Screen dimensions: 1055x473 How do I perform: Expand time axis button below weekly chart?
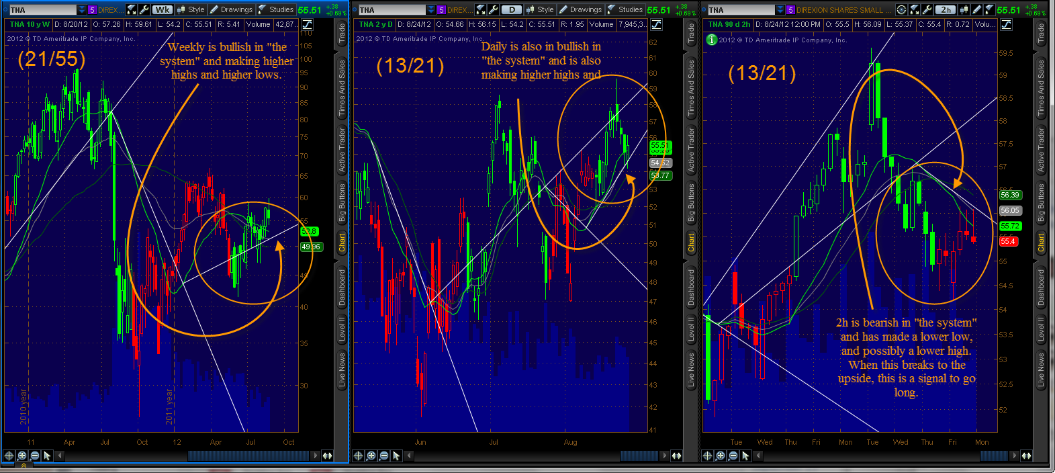pos(327,456)
